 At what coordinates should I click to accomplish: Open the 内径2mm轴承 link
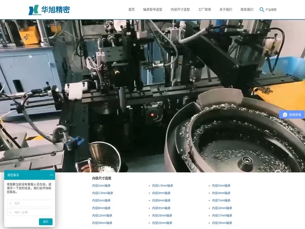point(221,186)
